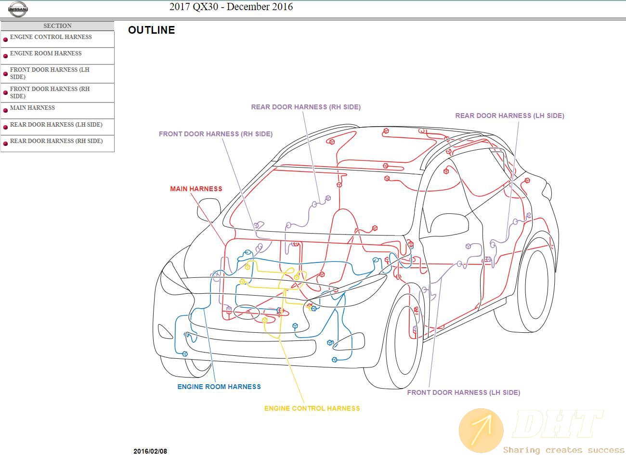Image resolution: width=626 pixels, height=456 pixels.
Task: Open REAR DOOR HARNESS (RH SIDE) section
Action: coord(56,141)
